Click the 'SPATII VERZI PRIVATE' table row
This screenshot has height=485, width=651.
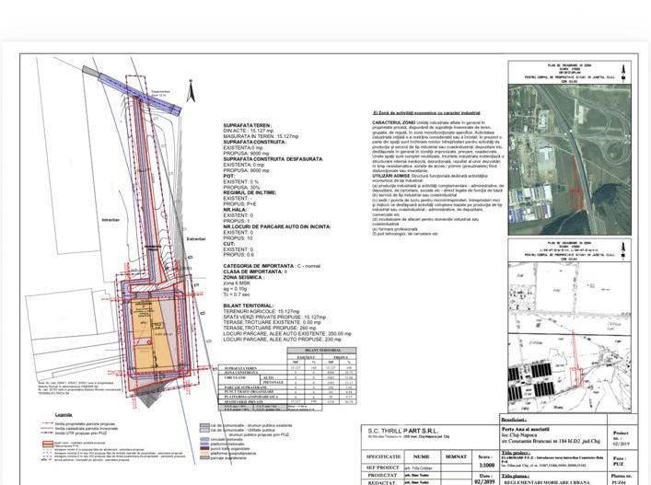[287, 401]
